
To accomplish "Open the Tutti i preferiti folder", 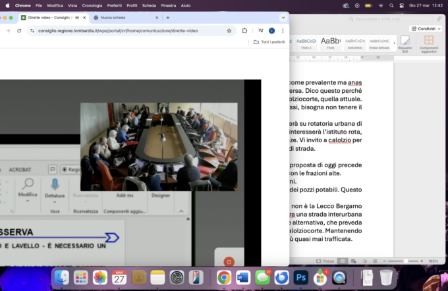I will [269, 41].
